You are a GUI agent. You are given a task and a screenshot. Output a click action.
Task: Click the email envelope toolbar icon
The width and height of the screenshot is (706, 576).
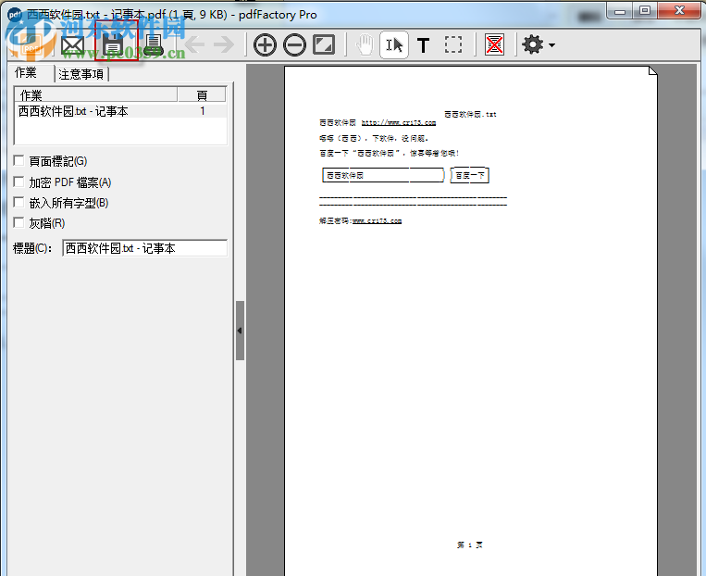click(72, 45)
